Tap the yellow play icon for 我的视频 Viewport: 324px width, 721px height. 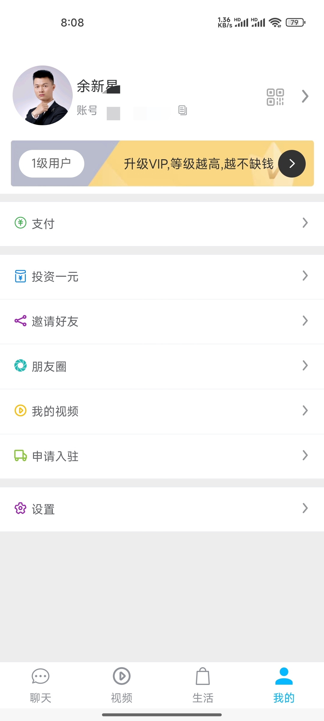coord(20,411)
